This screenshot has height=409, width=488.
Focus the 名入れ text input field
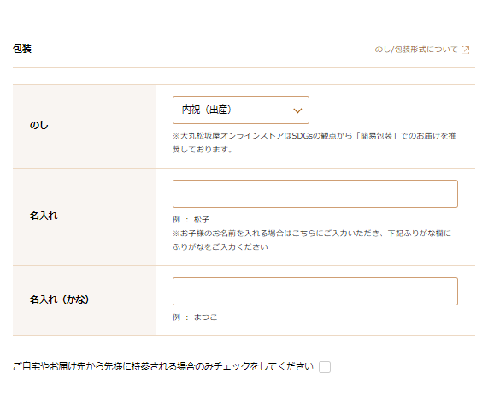315,193
